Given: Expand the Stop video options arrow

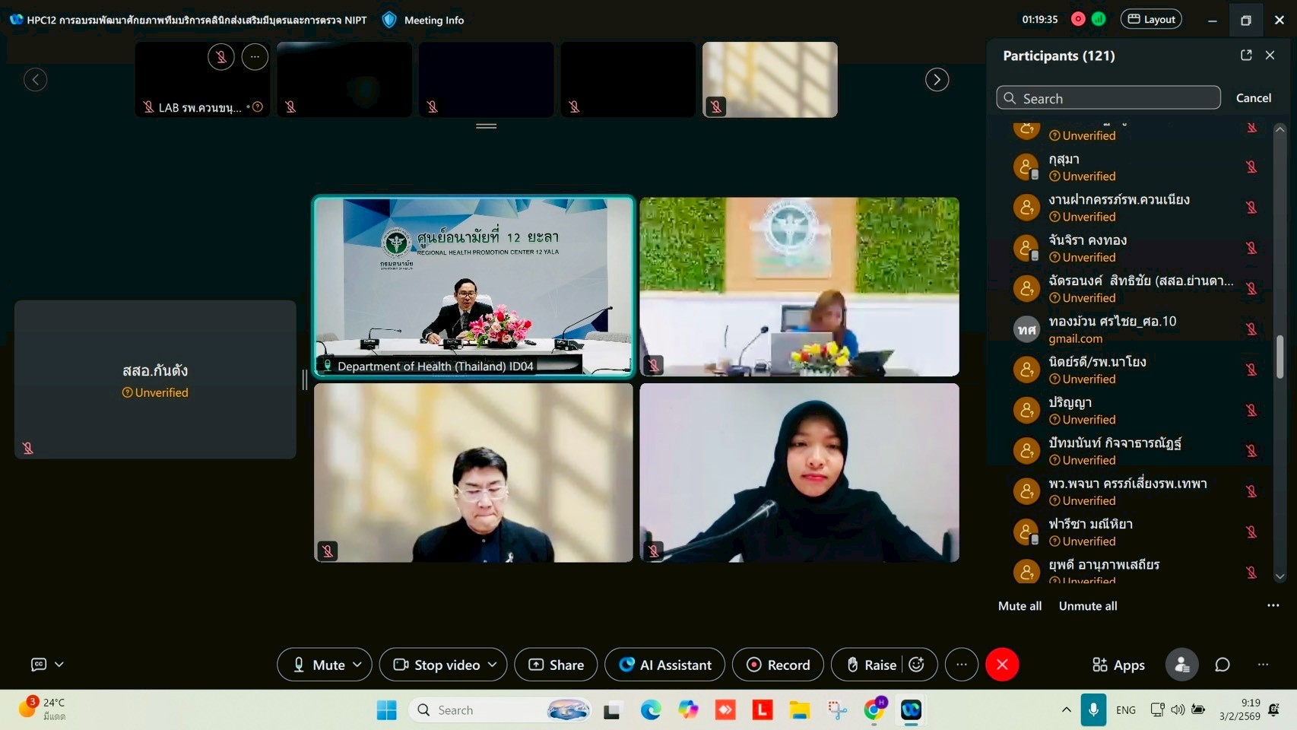Looking at the screenshot, I should pyautogui.click(x=493, y=665).
